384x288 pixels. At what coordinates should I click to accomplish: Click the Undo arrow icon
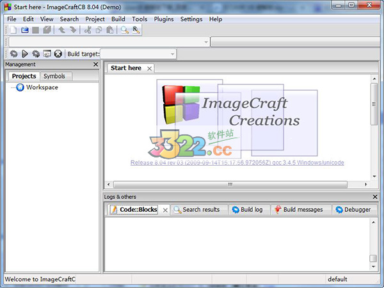tap(61, 30)
